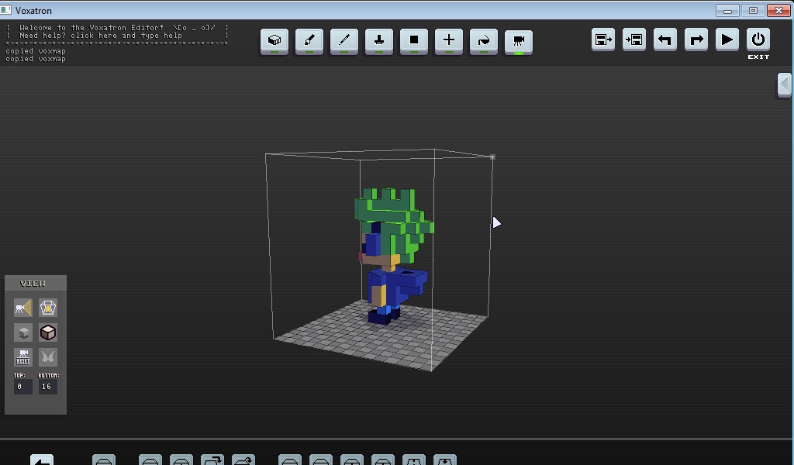
Task: Maximize the Voxatron window
Action: tap(753, 10)
